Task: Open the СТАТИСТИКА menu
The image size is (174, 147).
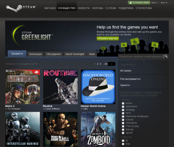Action: point(144,8)
